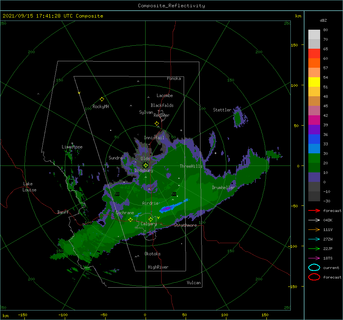
Task: Click yellow diamond marker beside RockyMH
Action: [x=102, y=99]
